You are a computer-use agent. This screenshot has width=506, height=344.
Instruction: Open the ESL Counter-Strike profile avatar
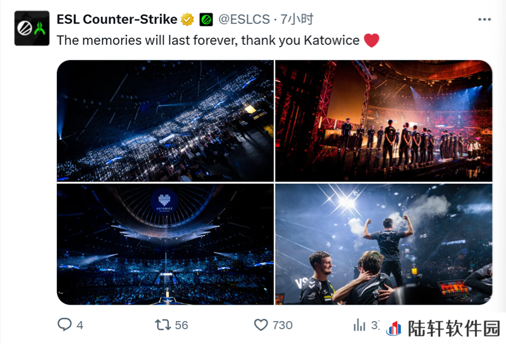(32, 28)
